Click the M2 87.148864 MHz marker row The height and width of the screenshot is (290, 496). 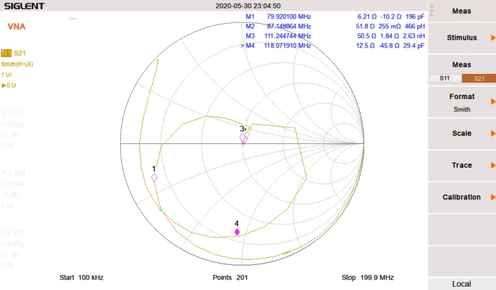[335, 26]
